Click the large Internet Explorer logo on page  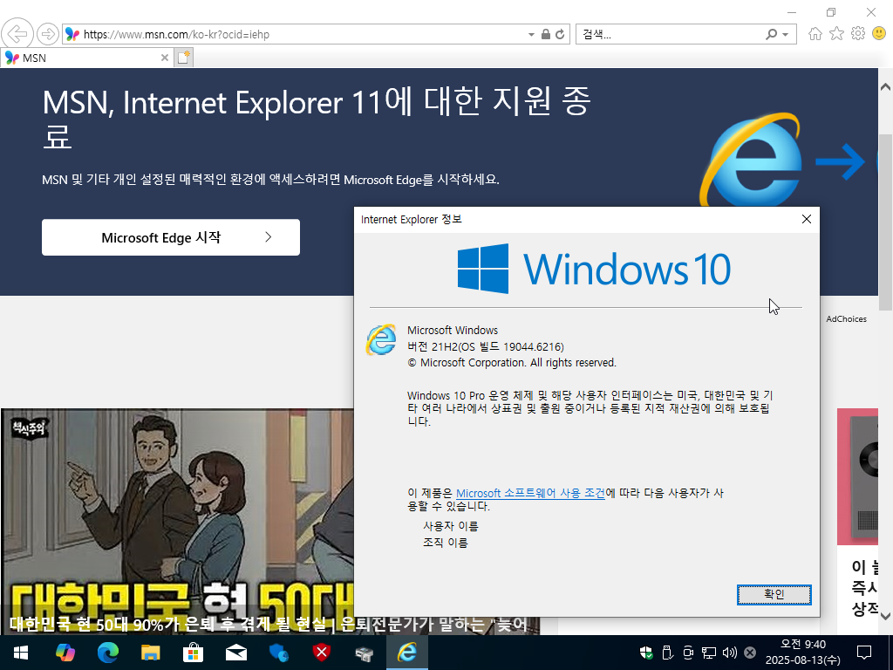click(749, 161)
